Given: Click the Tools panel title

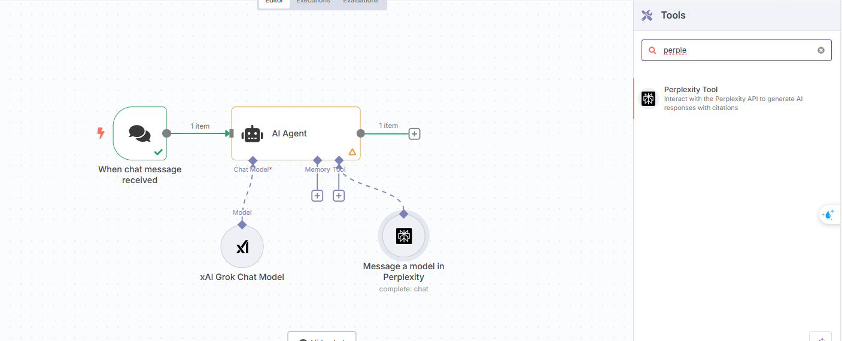Looking at the screenshot, I should point(673,16).
